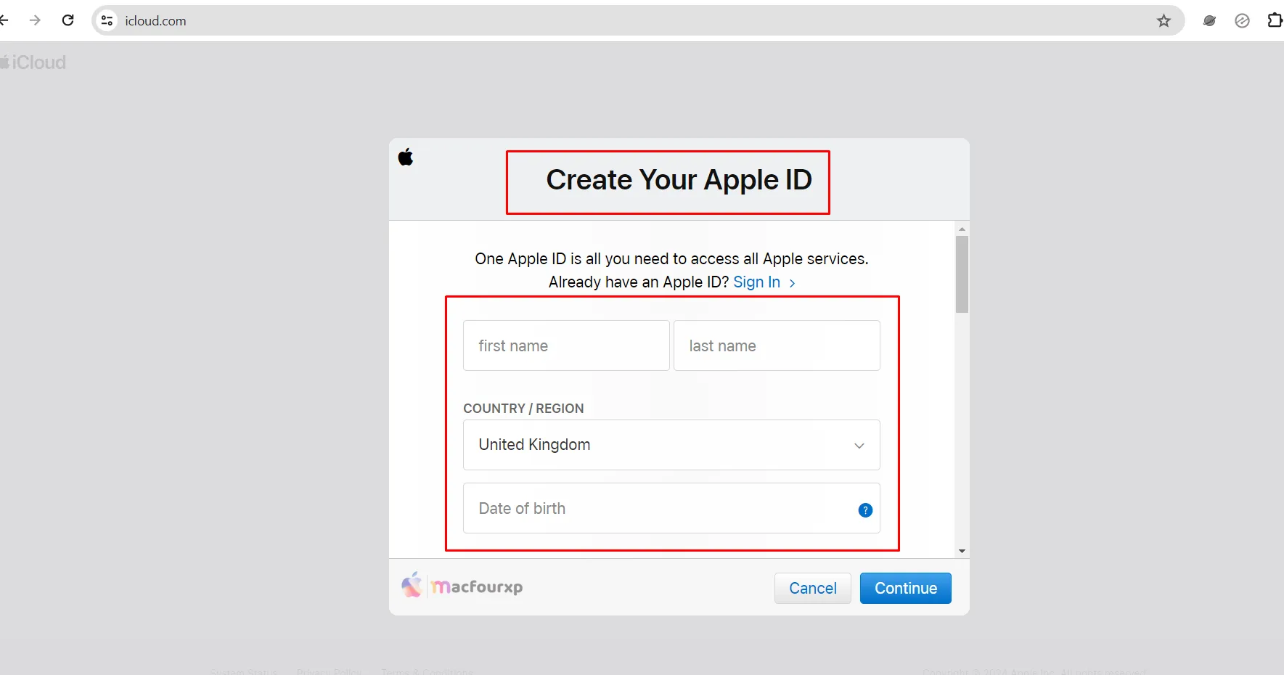Open the Date of birth help icon

[x=865, y=510]
